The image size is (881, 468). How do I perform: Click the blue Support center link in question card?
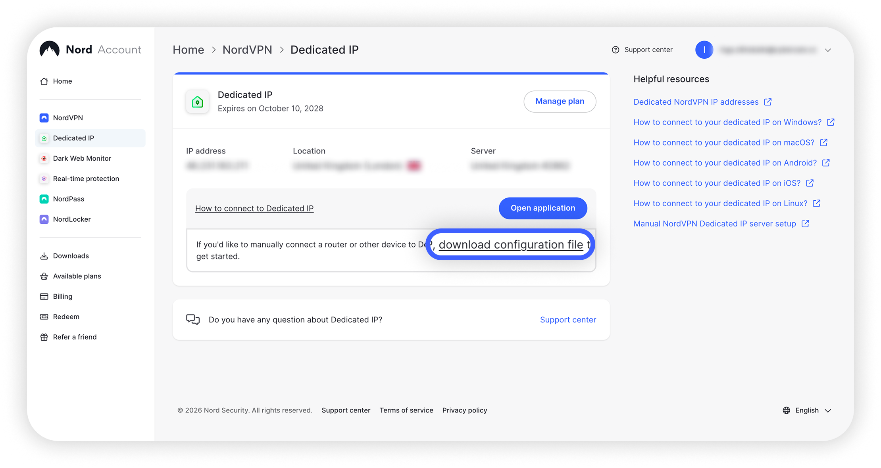point(568,320)
